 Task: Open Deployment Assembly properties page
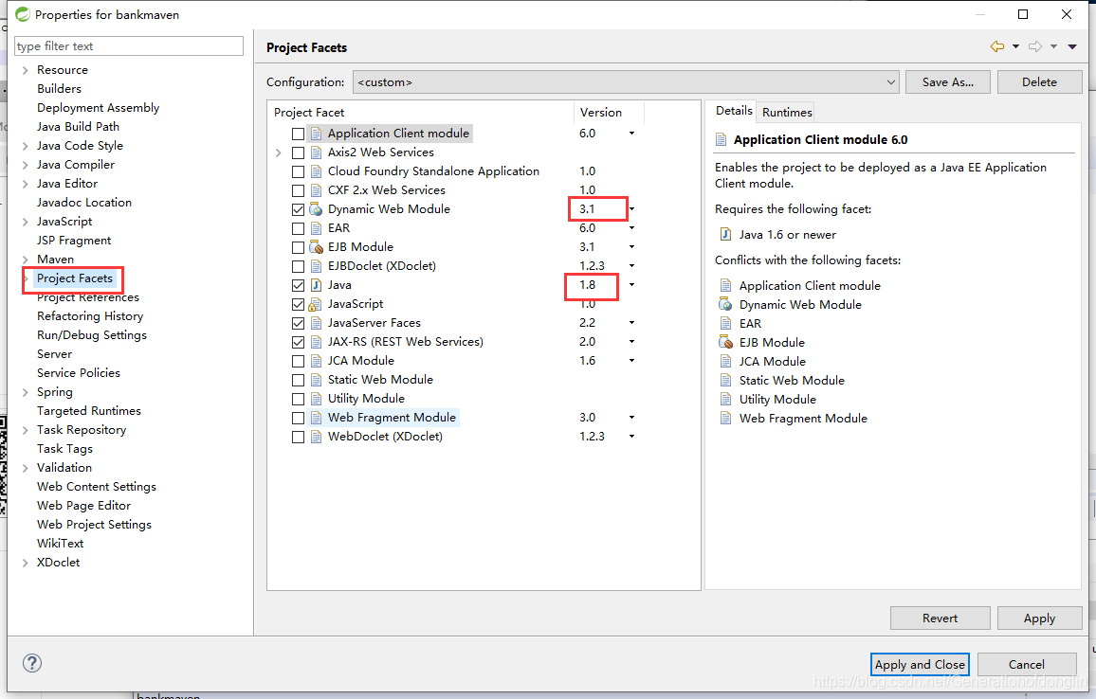click(x=98, y=108)
